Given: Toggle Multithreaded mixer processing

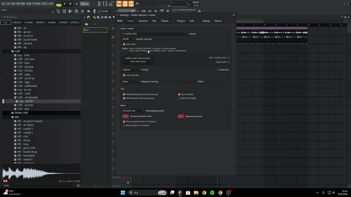Looking at the screenshot, I should pos(138,98).
